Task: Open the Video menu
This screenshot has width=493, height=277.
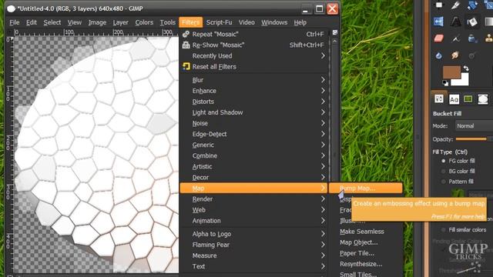Action: coord(246,22)
